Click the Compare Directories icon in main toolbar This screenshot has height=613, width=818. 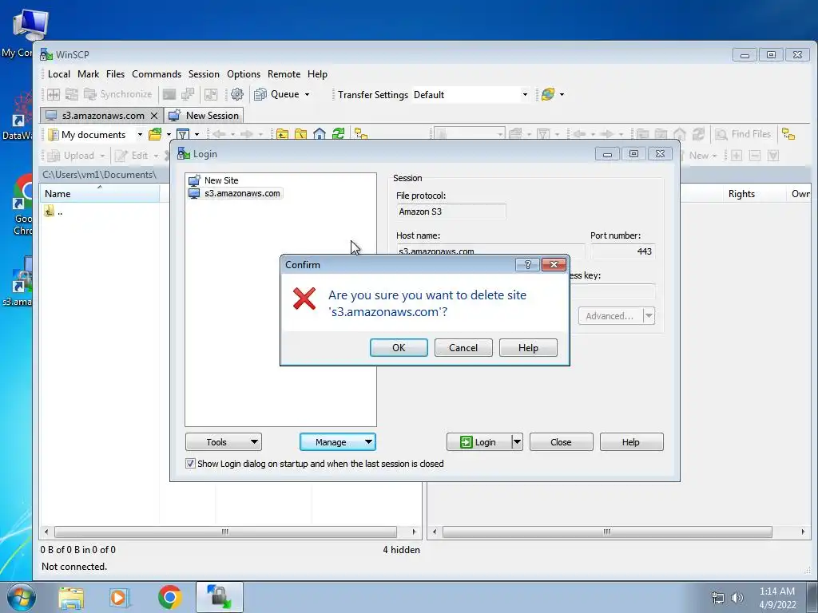tap(54, 94)
